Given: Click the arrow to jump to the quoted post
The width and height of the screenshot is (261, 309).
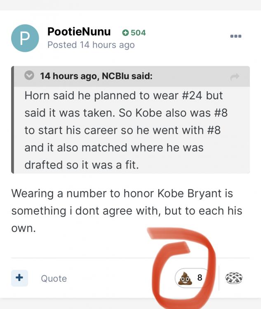Looking at the screenshot, I should click(235, 77).
